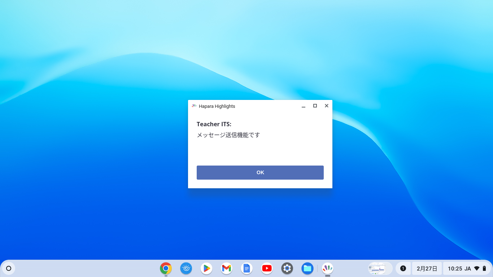Open the Google Play Store

[x=206, y=268]
